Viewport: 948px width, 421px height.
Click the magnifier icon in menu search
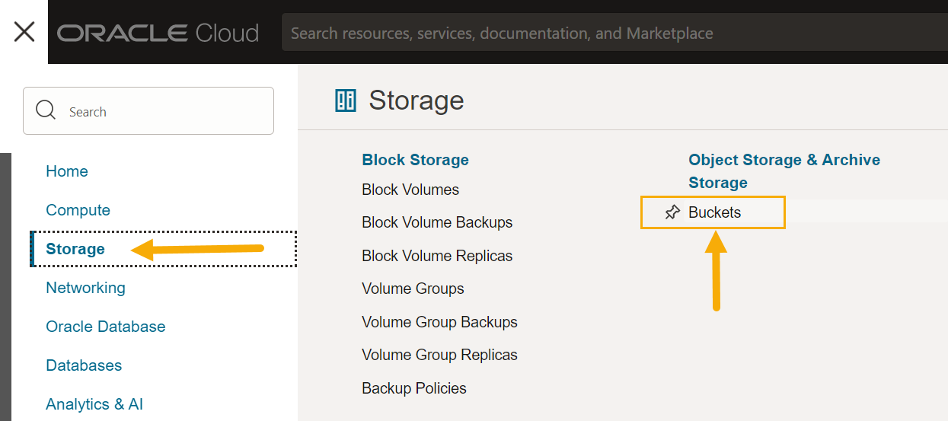pos(46,110)
